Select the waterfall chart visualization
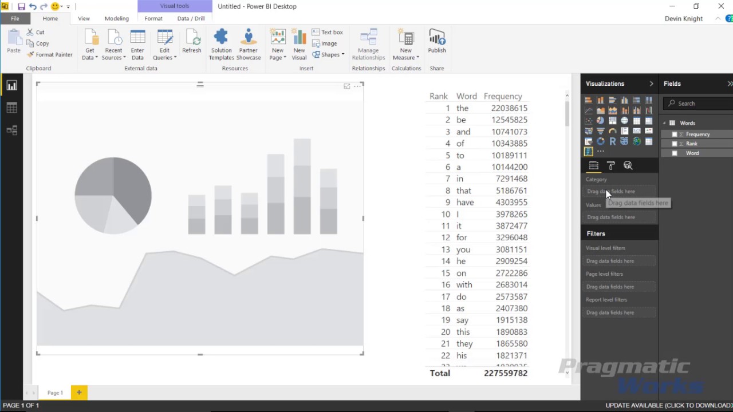 click(x=649, y=110)
